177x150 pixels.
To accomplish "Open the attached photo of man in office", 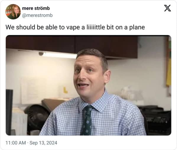I will point(89,85).
